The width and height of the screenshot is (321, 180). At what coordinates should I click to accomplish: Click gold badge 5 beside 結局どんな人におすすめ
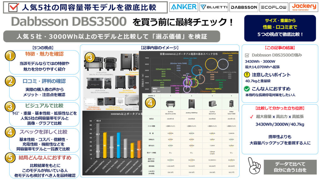[x=10, y=158]
